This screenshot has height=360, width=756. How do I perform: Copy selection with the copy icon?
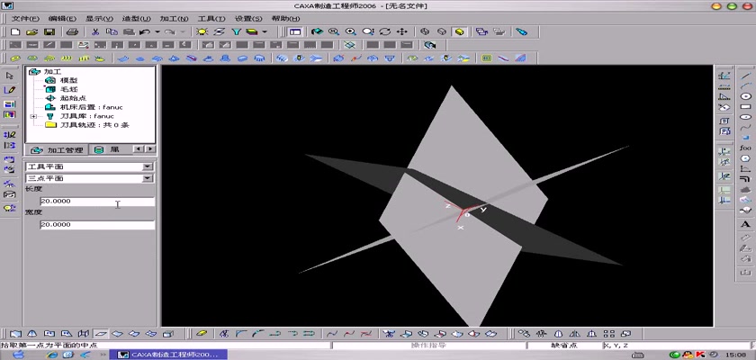(x=112, y=31)
